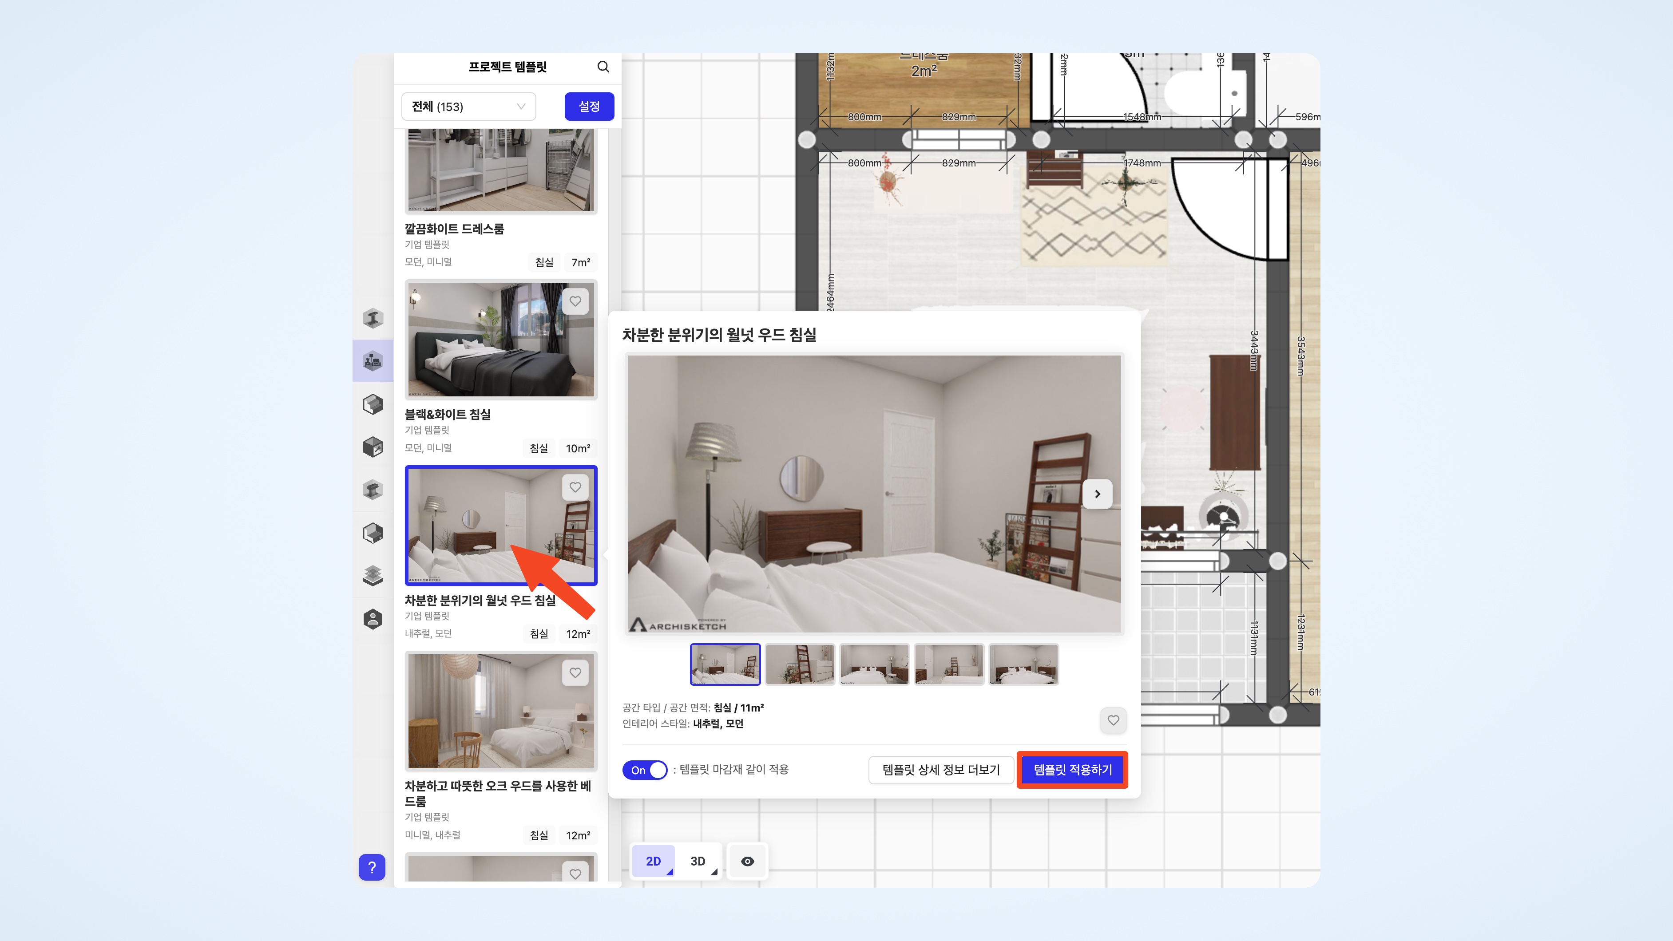Click the search icon in template panel
1673x941 pixels.
(x=603, y=67)
